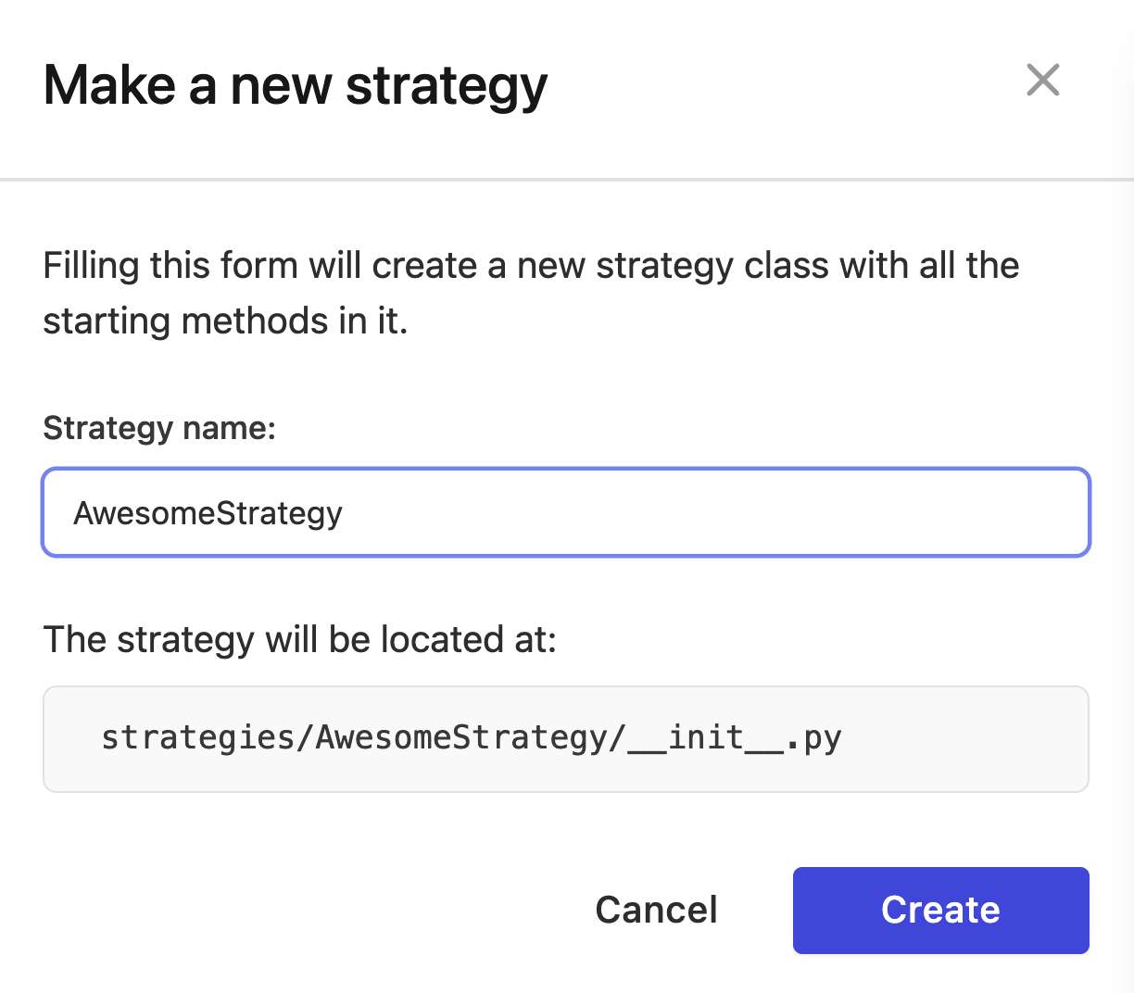Click the strategies/ folder prefix in path
The width and height of the screenshot is (1134, 993).
click(208, 738)
